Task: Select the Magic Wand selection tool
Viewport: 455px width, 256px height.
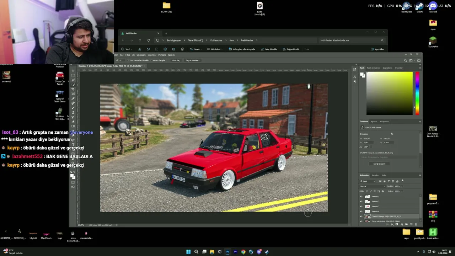Action: (x=73, y=85)
